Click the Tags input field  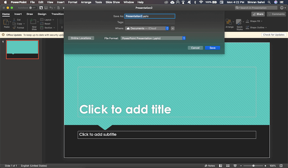[x=150, y=22]
